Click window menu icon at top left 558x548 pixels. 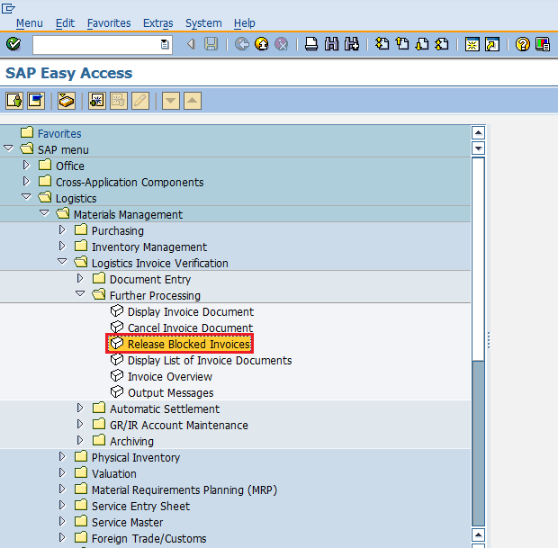point(8,8)
